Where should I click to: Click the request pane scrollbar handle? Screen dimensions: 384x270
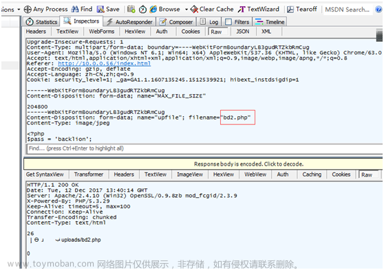point(379,36)
